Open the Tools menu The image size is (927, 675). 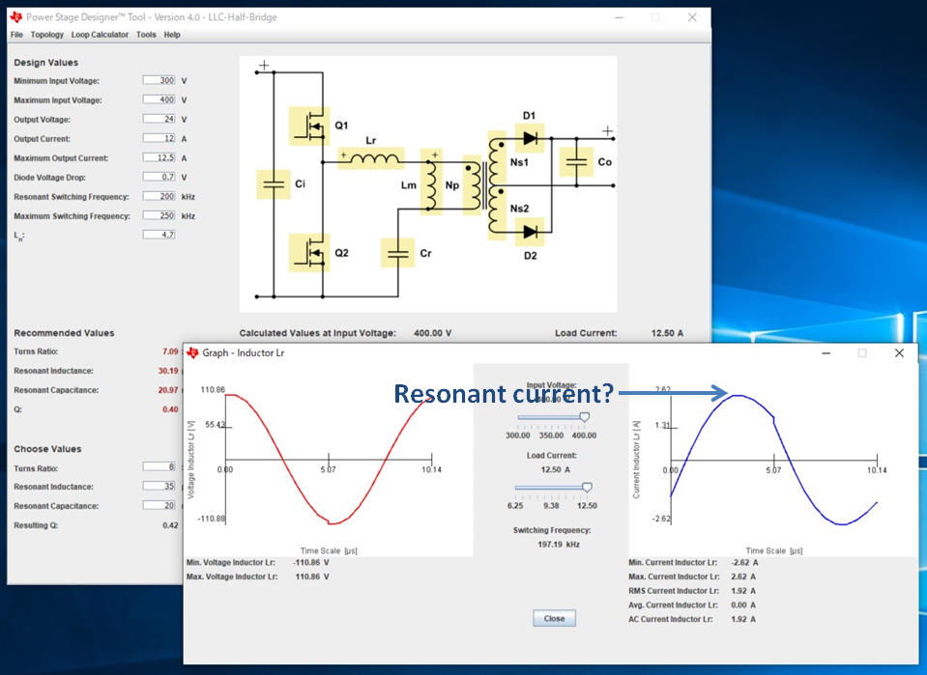point(146,35)
